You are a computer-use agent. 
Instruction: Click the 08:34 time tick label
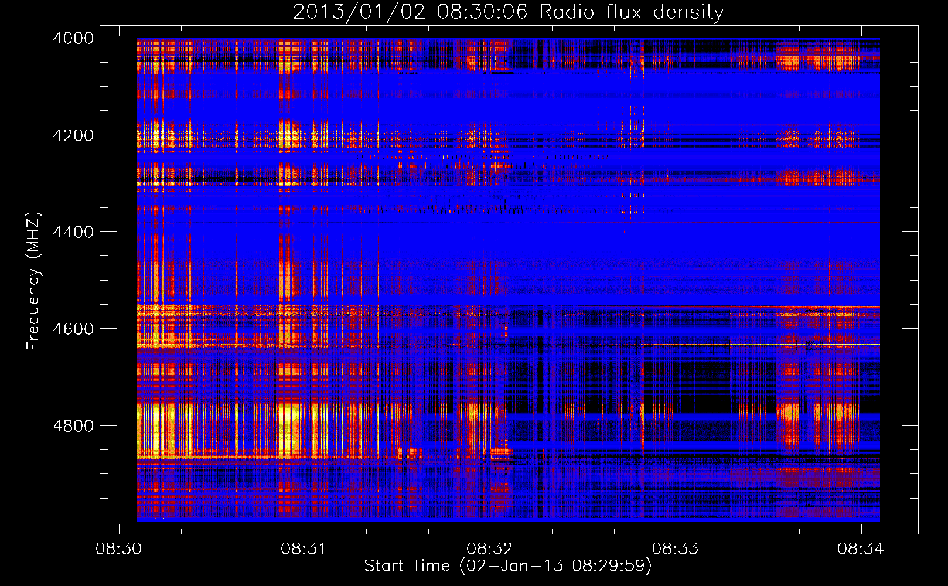861,549
